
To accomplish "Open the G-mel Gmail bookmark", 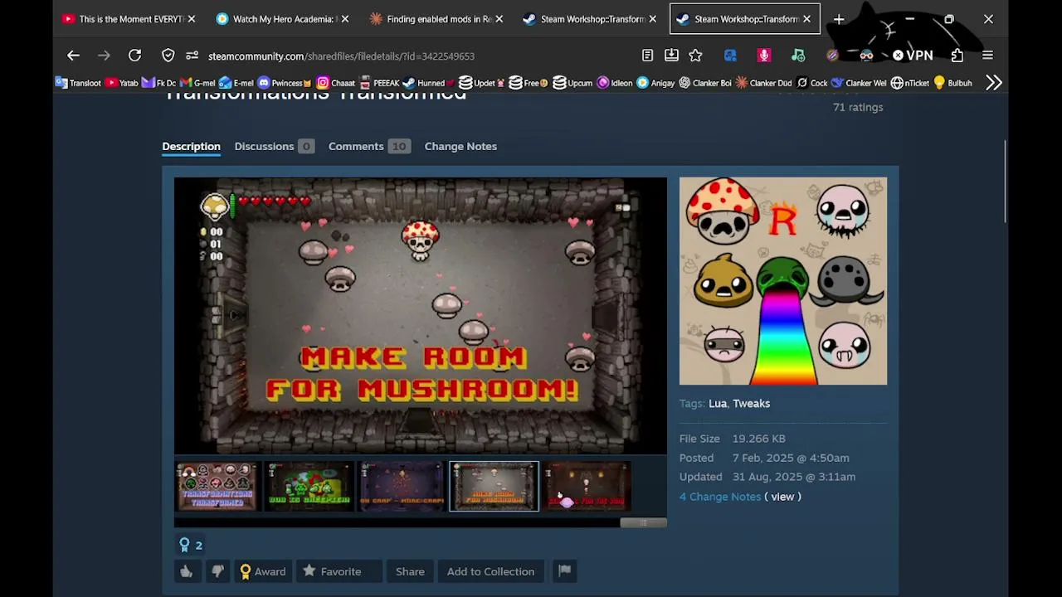I will pos(197,83).
